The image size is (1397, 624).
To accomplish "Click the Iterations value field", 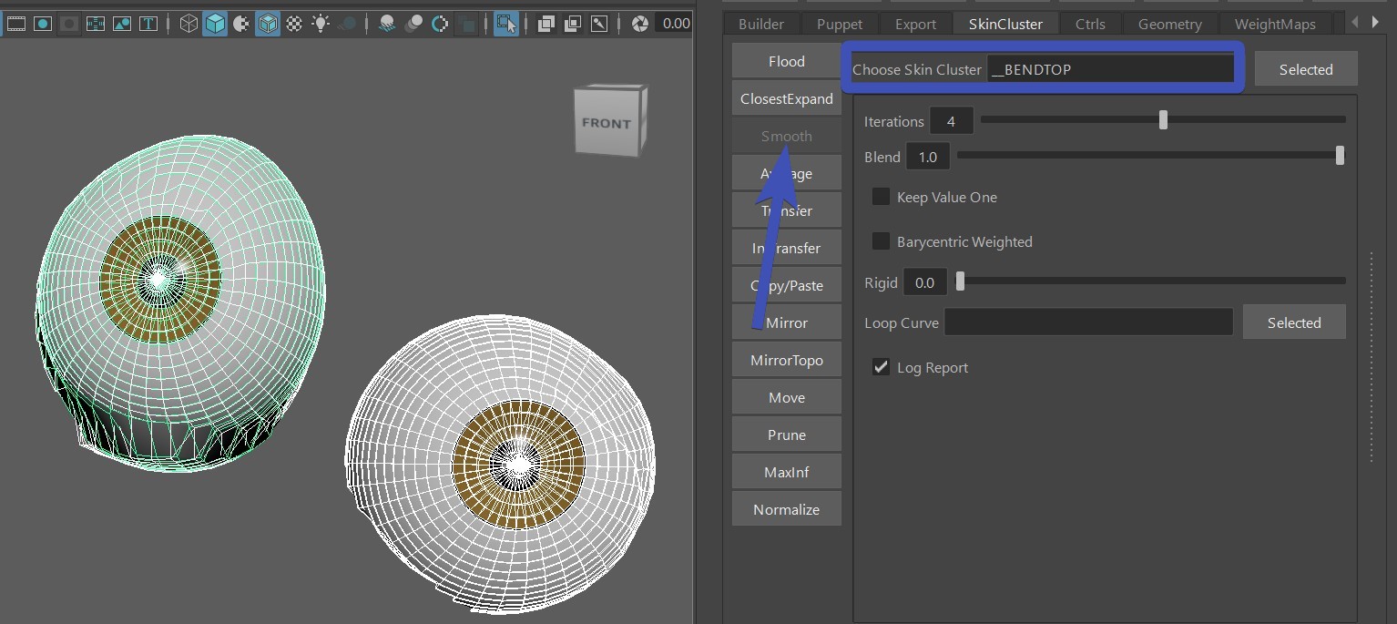I will pos(952,121).
